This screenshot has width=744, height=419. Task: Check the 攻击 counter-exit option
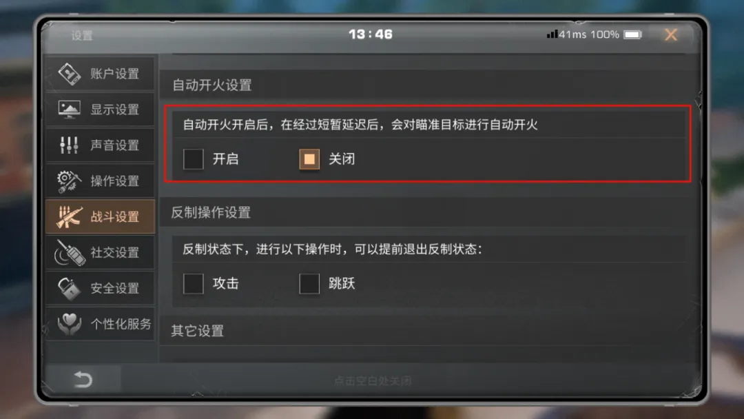click(x=193, y=284)
